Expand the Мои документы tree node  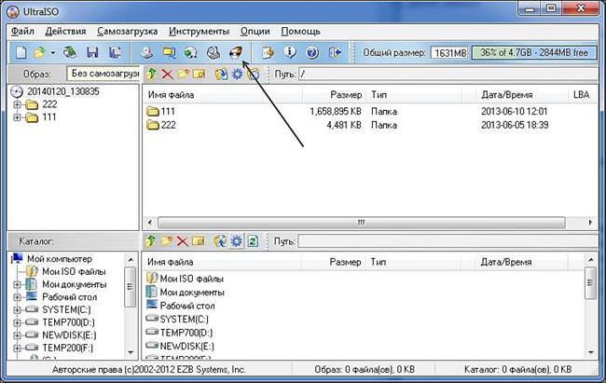(x=17, y=284)
